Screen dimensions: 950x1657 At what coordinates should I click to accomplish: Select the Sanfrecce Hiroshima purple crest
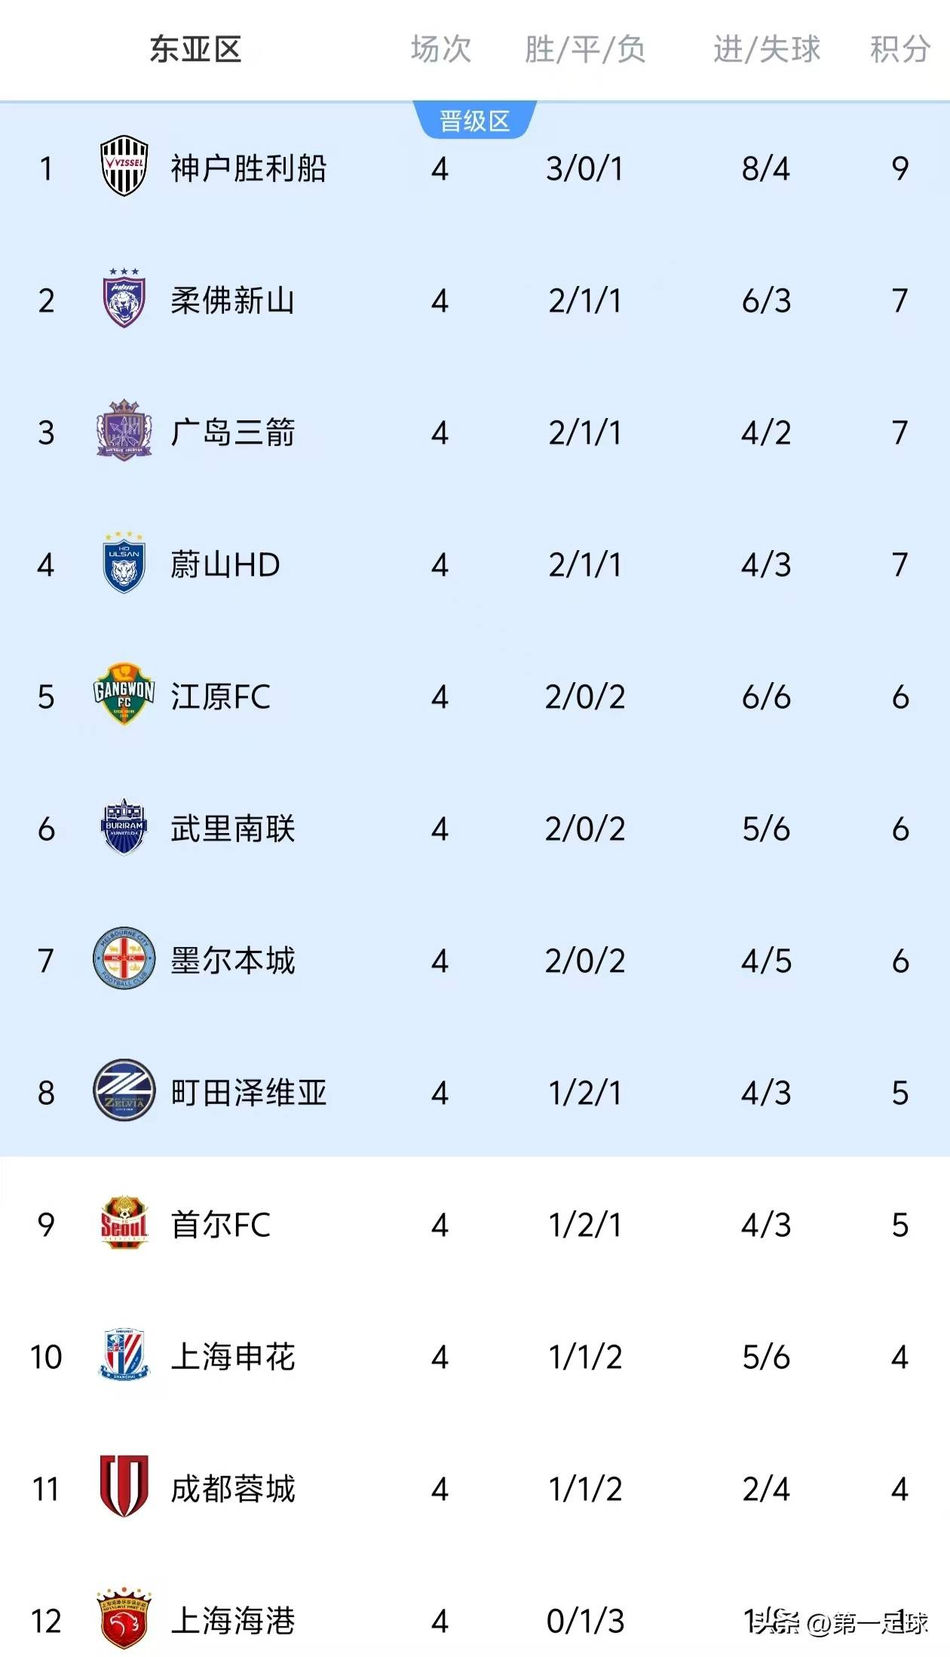click(124, 431)
